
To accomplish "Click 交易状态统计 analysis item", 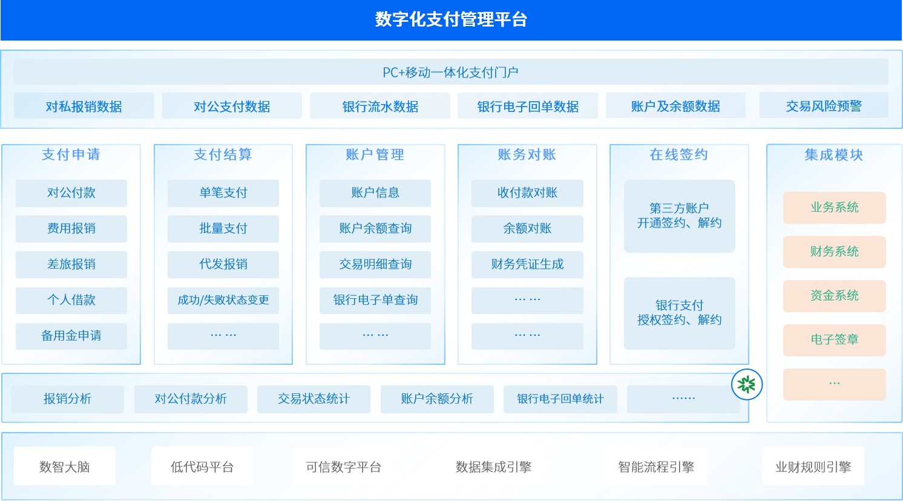I will pos(314,399).
